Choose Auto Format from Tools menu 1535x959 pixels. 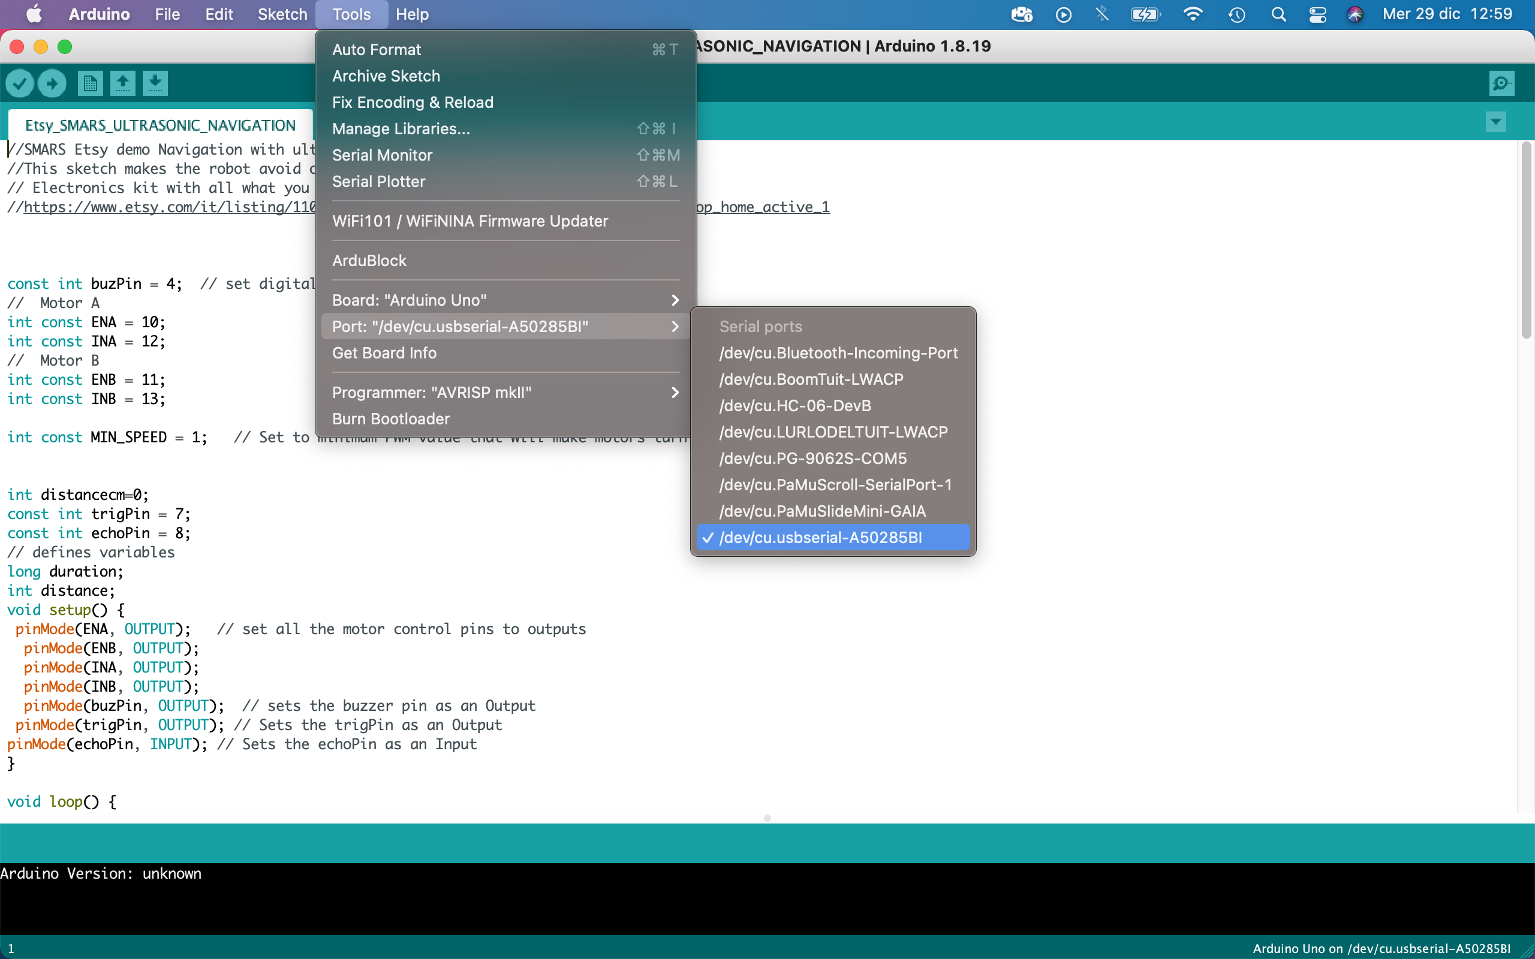tap(505, 50)
